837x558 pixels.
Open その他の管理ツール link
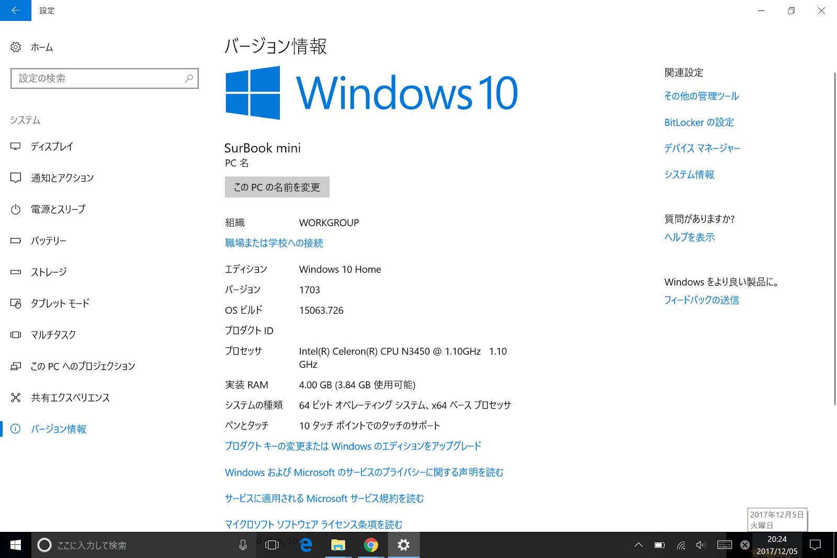(x=702, y=96)
